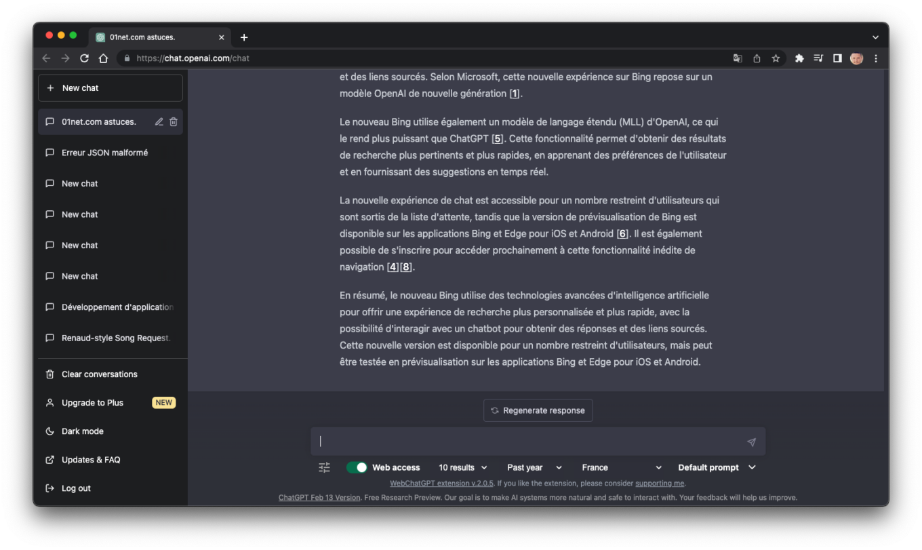The image size is (922, 550).
Task: Toggle the Web access switch
Action: pyautogui.click(x=357, y=467)
